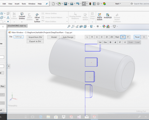The image size is (149, 120).
Task: Toggle the Dim display button
Action: (105, 42)
